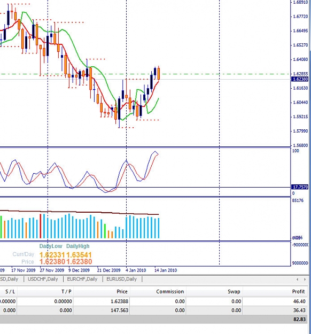Click the profit value 36.43

299,310
